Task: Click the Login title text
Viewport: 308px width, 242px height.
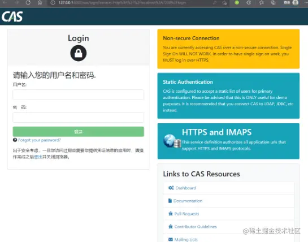Action: 79,38
